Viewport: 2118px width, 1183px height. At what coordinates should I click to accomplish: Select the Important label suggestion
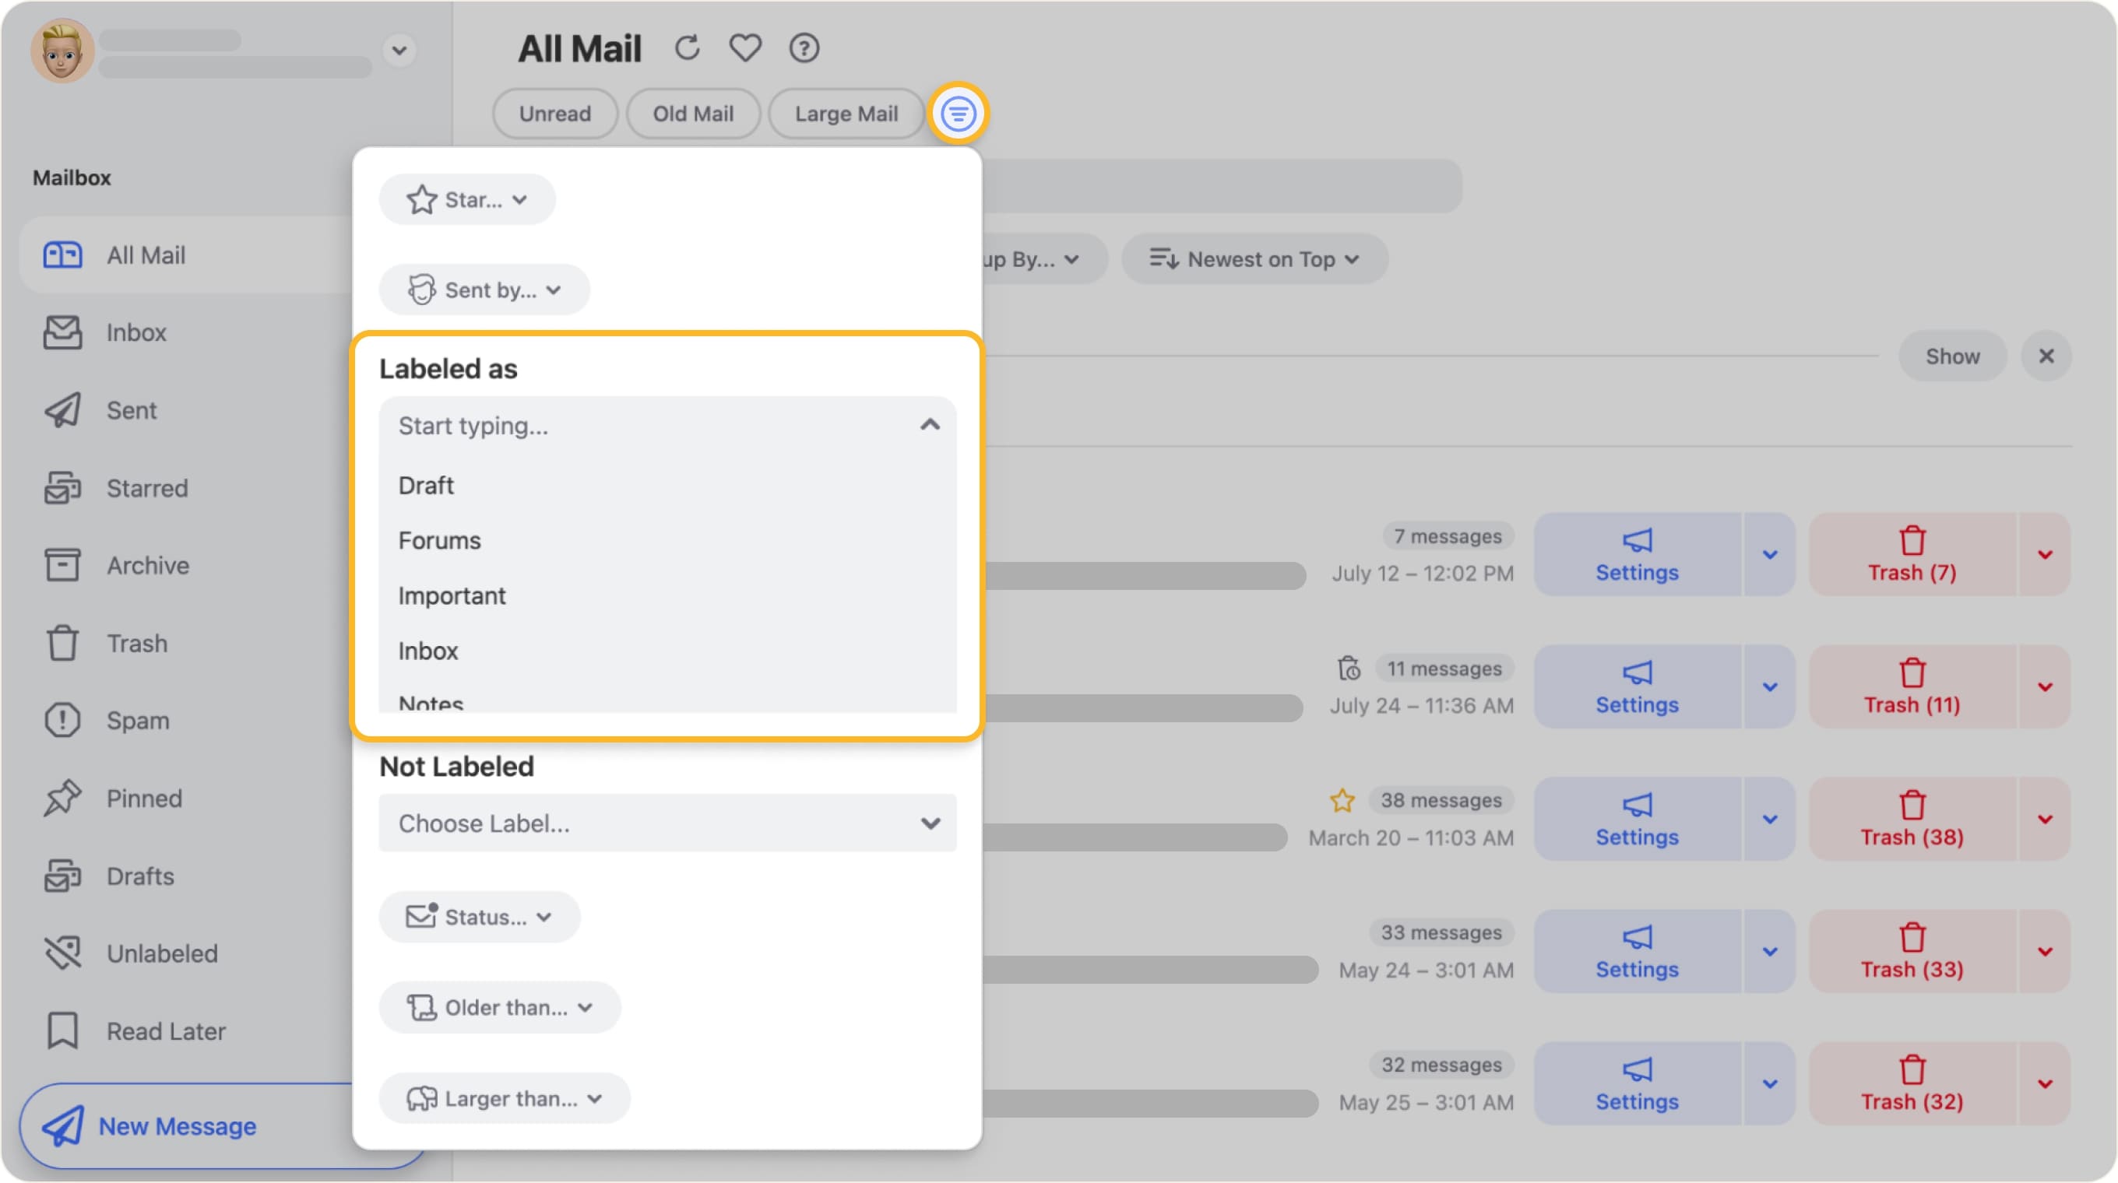click(x=452, y=595)
